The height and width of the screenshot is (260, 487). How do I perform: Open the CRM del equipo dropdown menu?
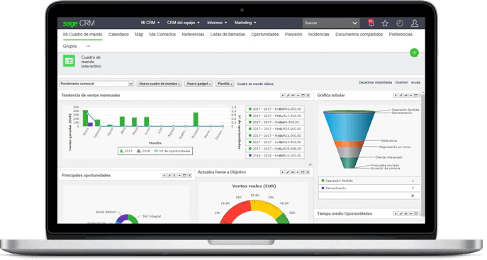pos(184,23)
